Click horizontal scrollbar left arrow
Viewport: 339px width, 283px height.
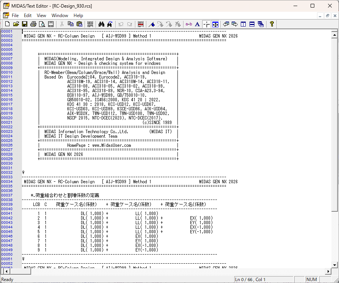click(6, 271)
